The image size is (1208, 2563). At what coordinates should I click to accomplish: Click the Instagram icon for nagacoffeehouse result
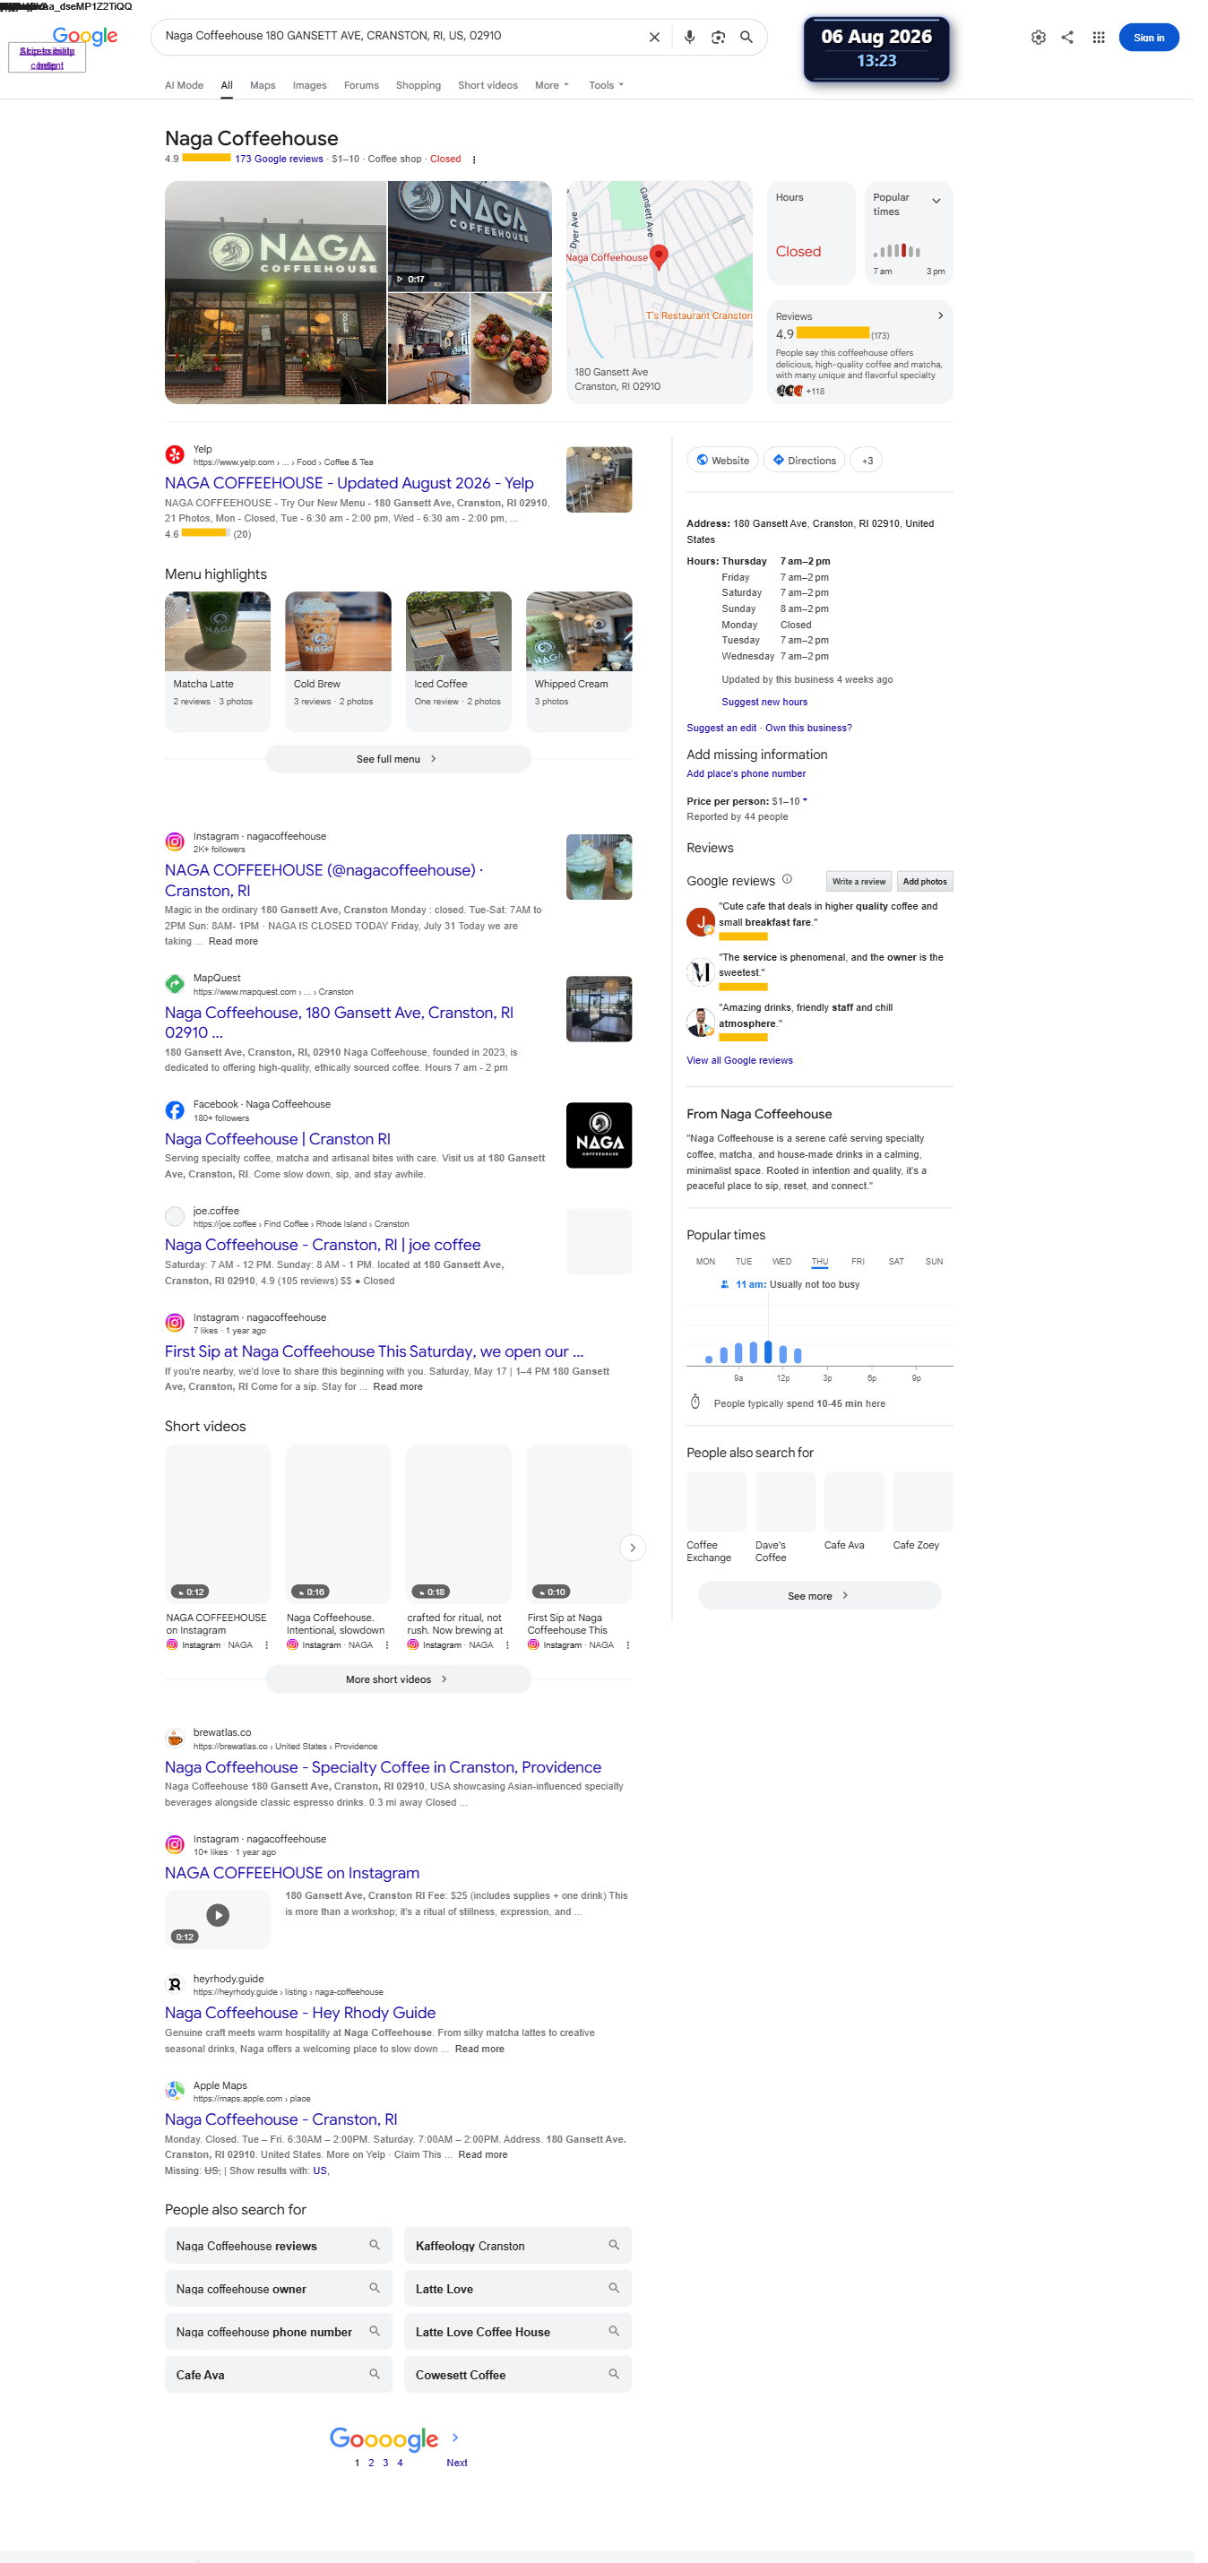(x=174, y=841)
